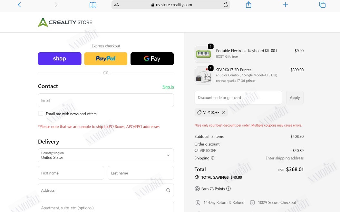Click the Discount code or gift card field
Image resolution: width=340 pixels, height=212 pixels.
[238, 97]
